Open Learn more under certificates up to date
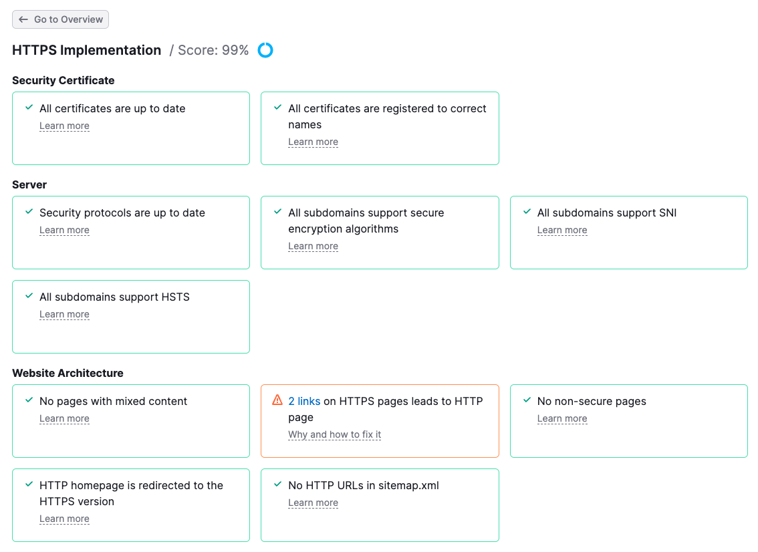This screenshot has height=552, width=758. pyautogui.click(x=64, y=126)
